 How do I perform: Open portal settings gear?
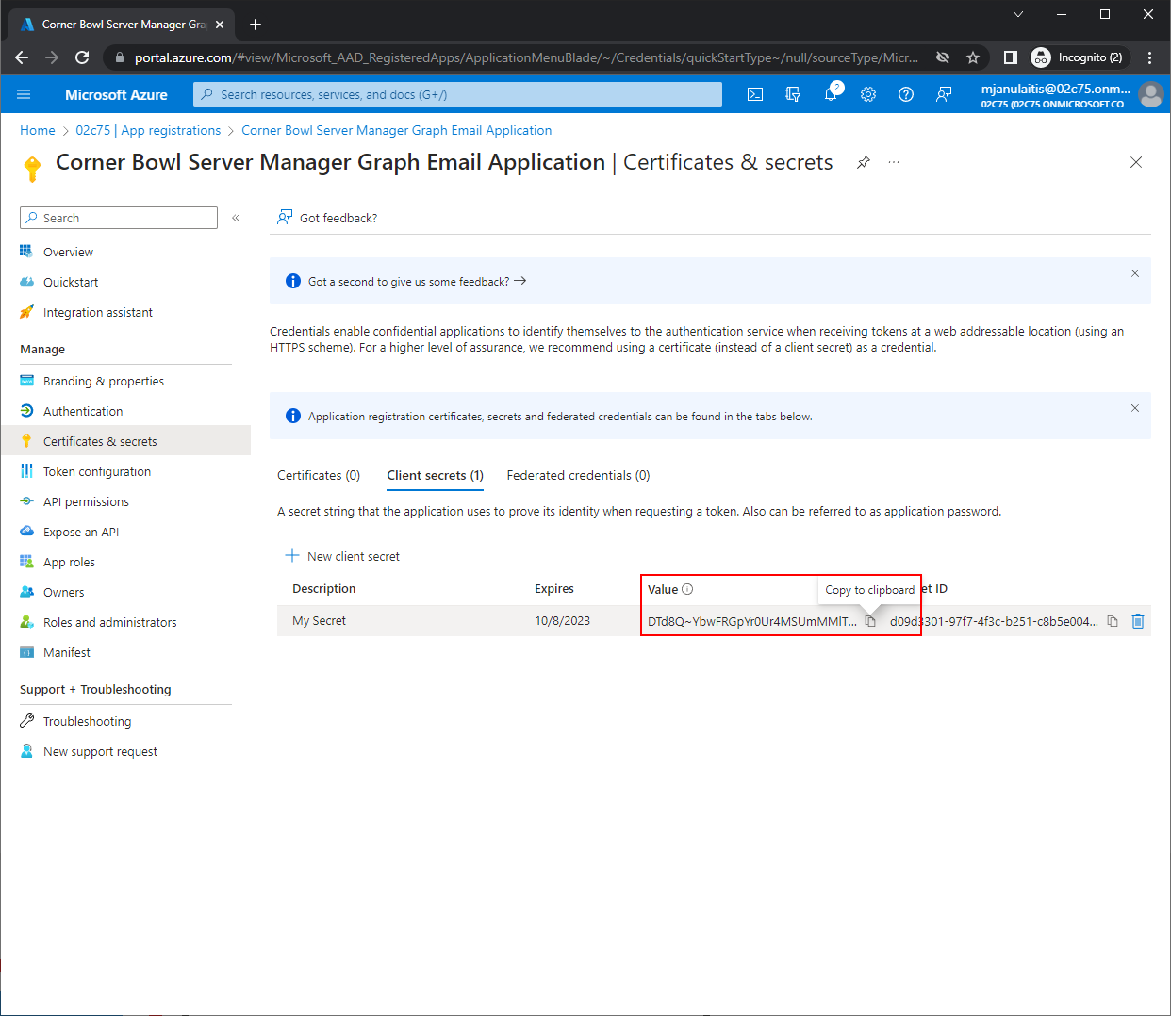pyautogui.click(x=868, y=94)
